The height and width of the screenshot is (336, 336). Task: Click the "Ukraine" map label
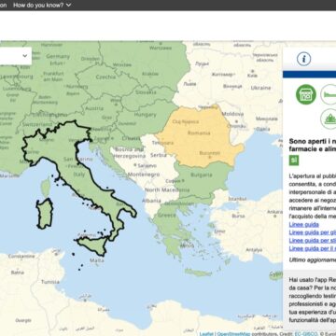tap(260, 88)
